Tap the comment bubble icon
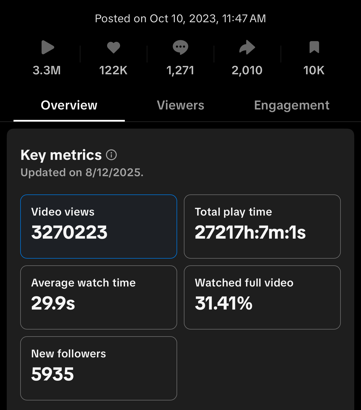 pyautogui.click(x=180, y=47)
